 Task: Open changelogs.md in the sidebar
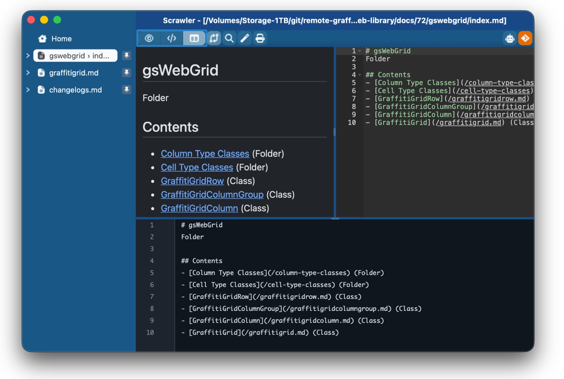point(75,90)
